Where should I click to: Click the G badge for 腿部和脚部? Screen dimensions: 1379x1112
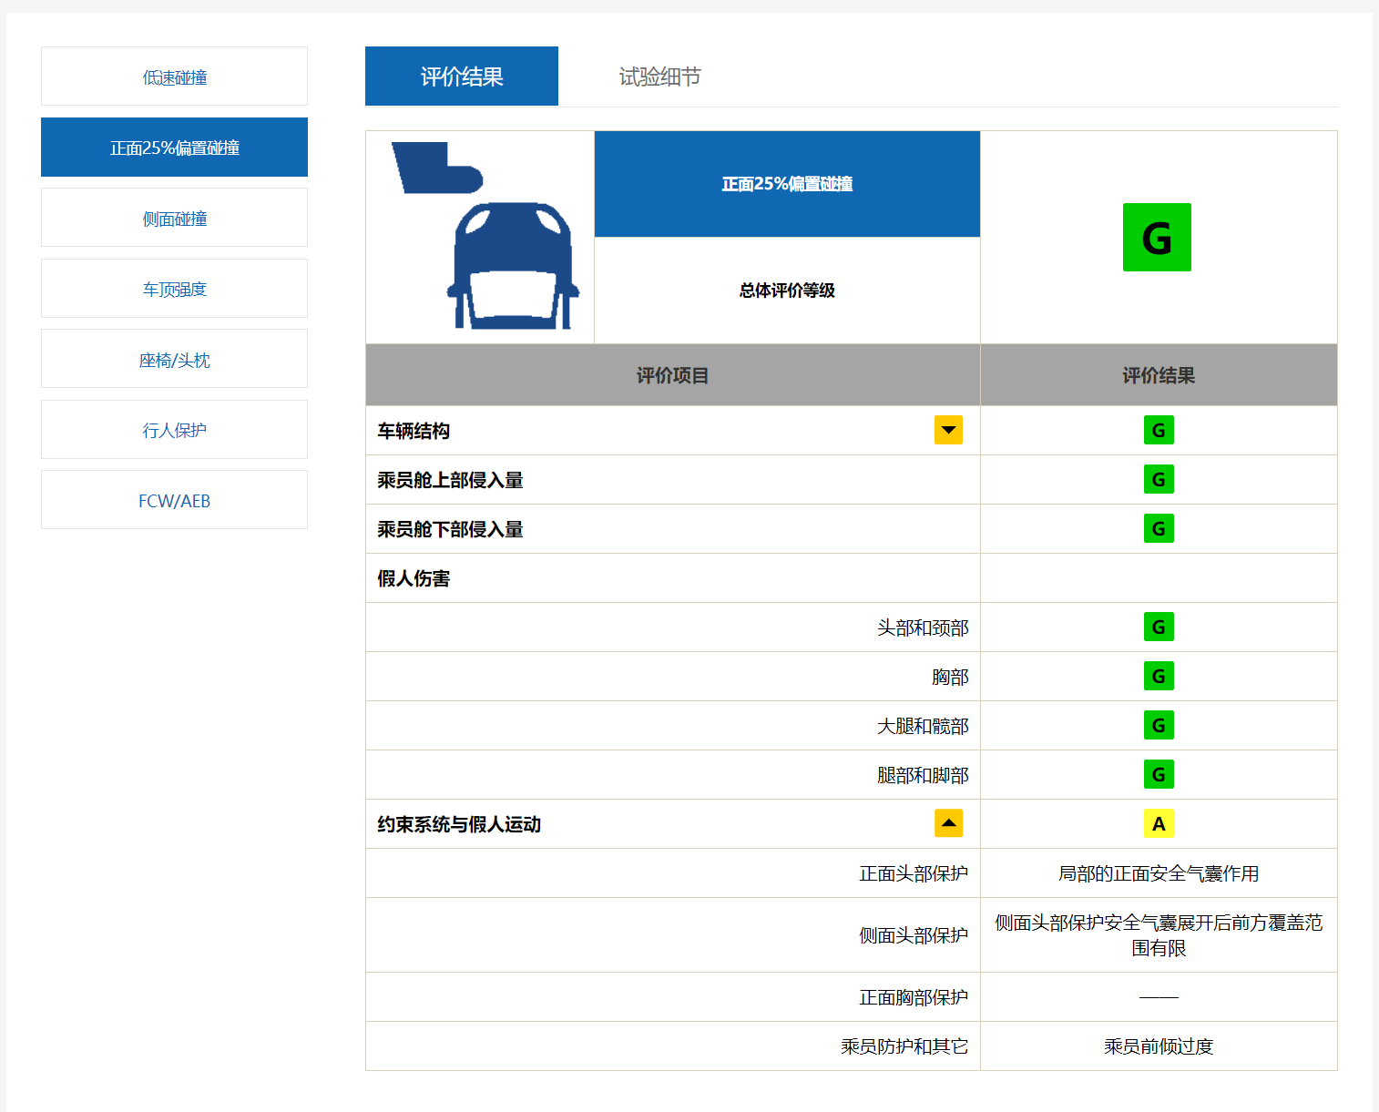click(x=1159, y=774)
